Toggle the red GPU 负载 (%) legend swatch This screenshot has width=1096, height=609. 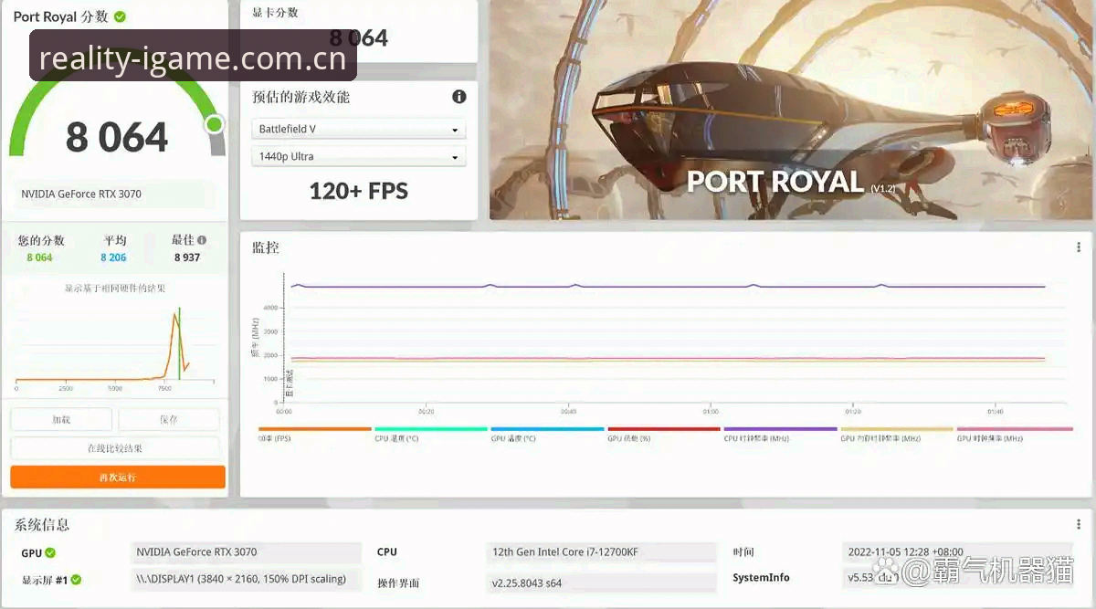tap(664, 428)
